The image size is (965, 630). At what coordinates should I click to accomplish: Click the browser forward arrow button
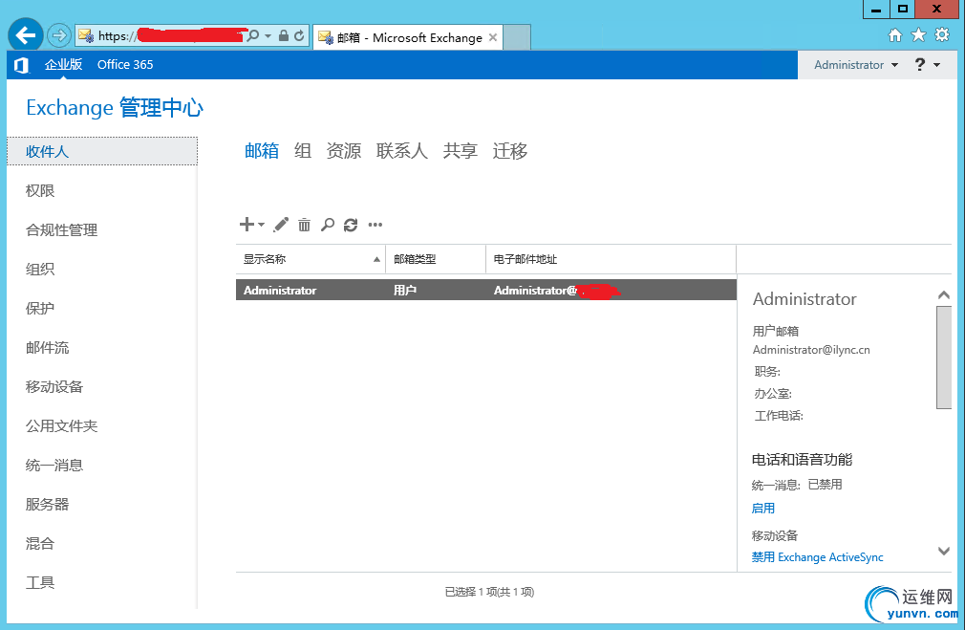coord(59,35)
